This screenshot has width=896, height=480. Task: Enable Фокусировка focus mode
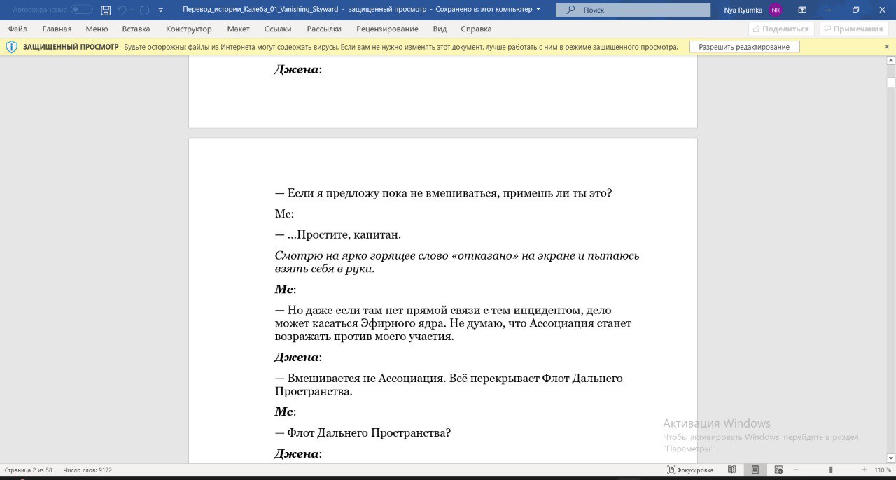point(690,470)
